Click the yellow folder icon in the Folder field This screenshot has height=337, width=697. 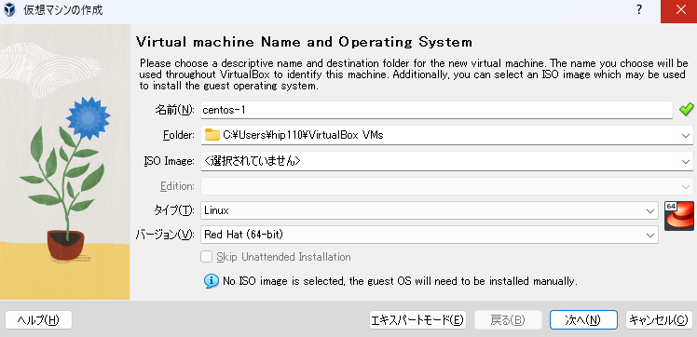coord(212,135)
